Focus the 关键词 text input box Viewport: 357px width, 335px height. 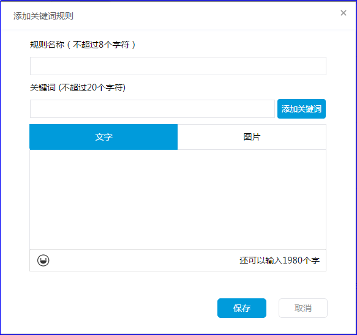[x=152, y=109]
